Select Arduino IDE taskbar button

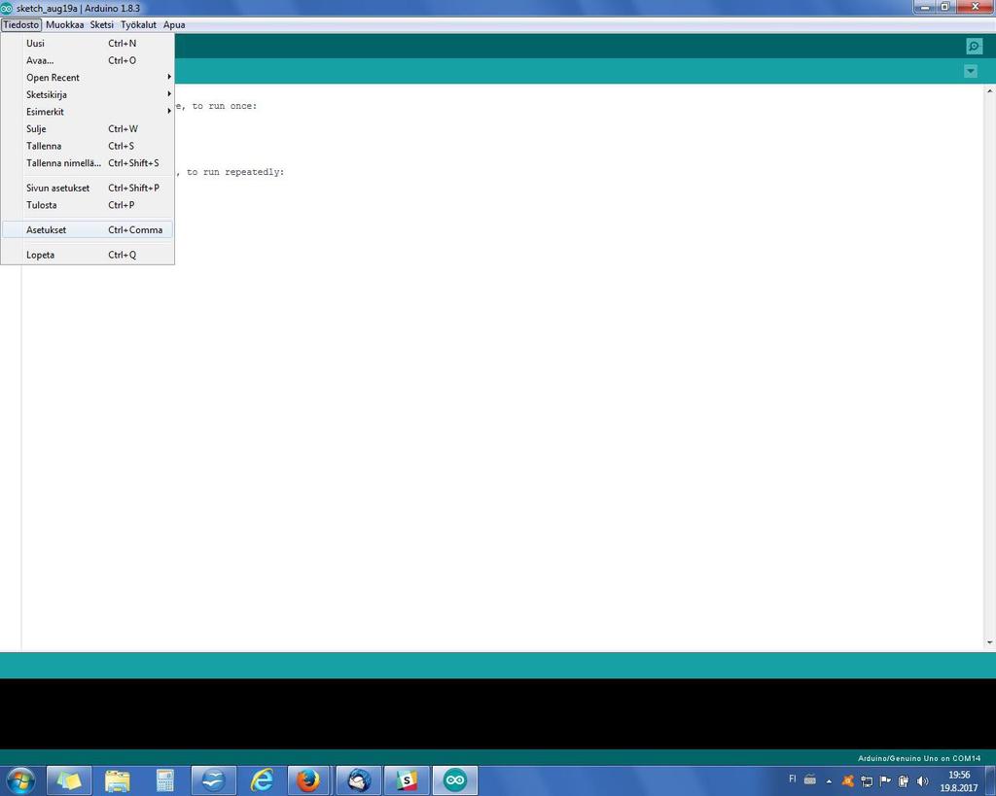[x=455, y=780]
